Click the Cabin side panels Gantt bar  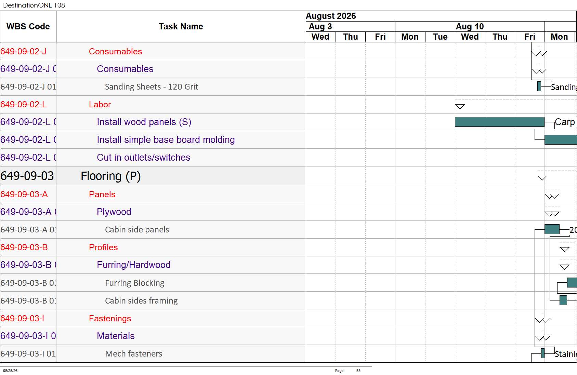pos(552,229)
